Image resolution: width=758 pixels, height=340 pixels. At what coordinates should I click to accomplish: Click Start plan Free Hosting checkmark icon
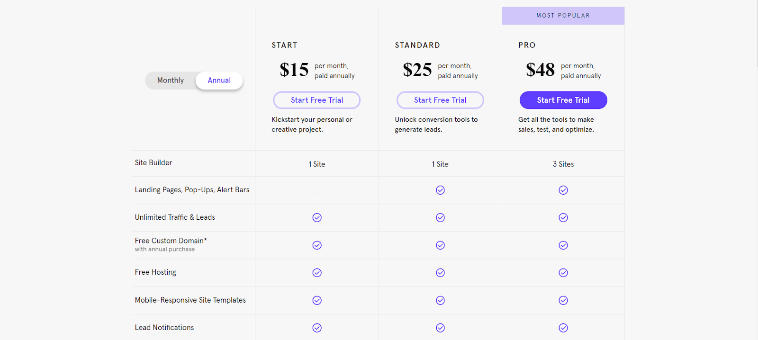317,273
